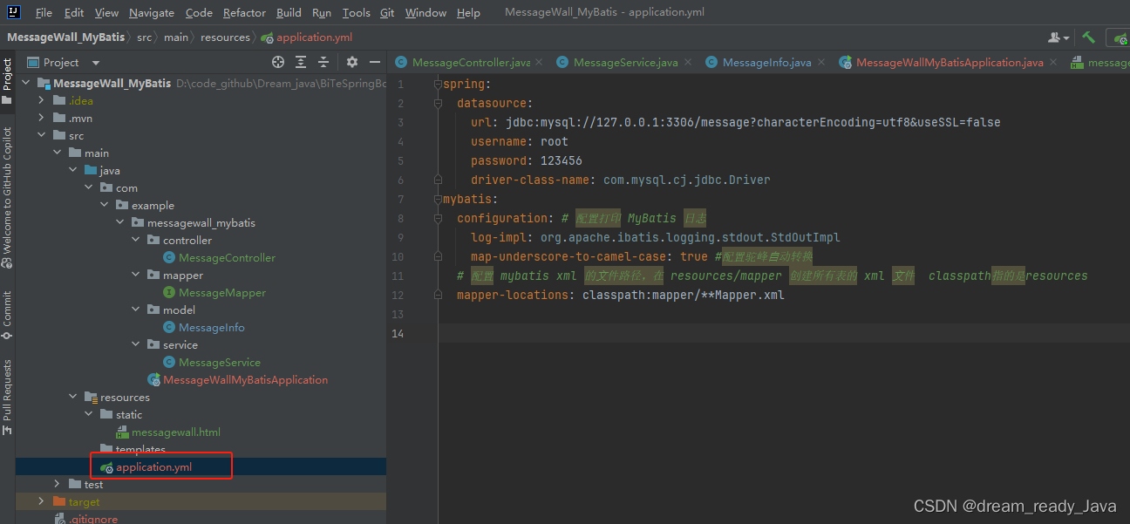Viewport: 1130px width, 524px height.
Task: Open the Window menu
Action: click(x=425, y=12)
